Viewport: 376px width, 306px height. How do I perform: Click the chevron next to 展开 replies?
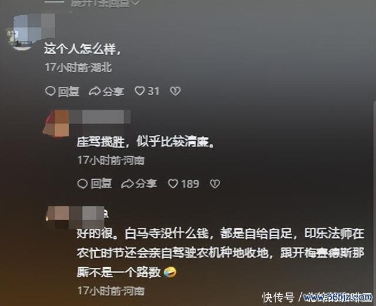(x=136, y=2)
